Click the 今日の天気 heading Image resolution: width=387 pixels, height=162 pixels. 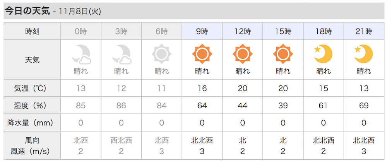click(x=27, y=11)
